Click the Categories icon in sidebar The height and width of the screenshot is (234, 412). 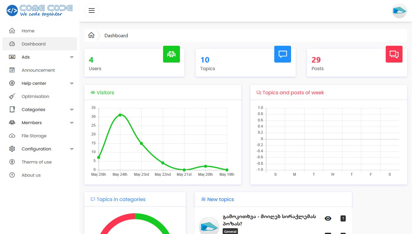12,110
